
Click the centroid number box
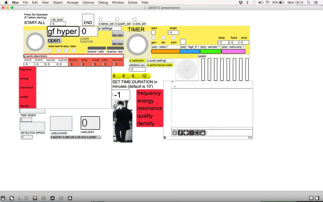pos(28,64)
